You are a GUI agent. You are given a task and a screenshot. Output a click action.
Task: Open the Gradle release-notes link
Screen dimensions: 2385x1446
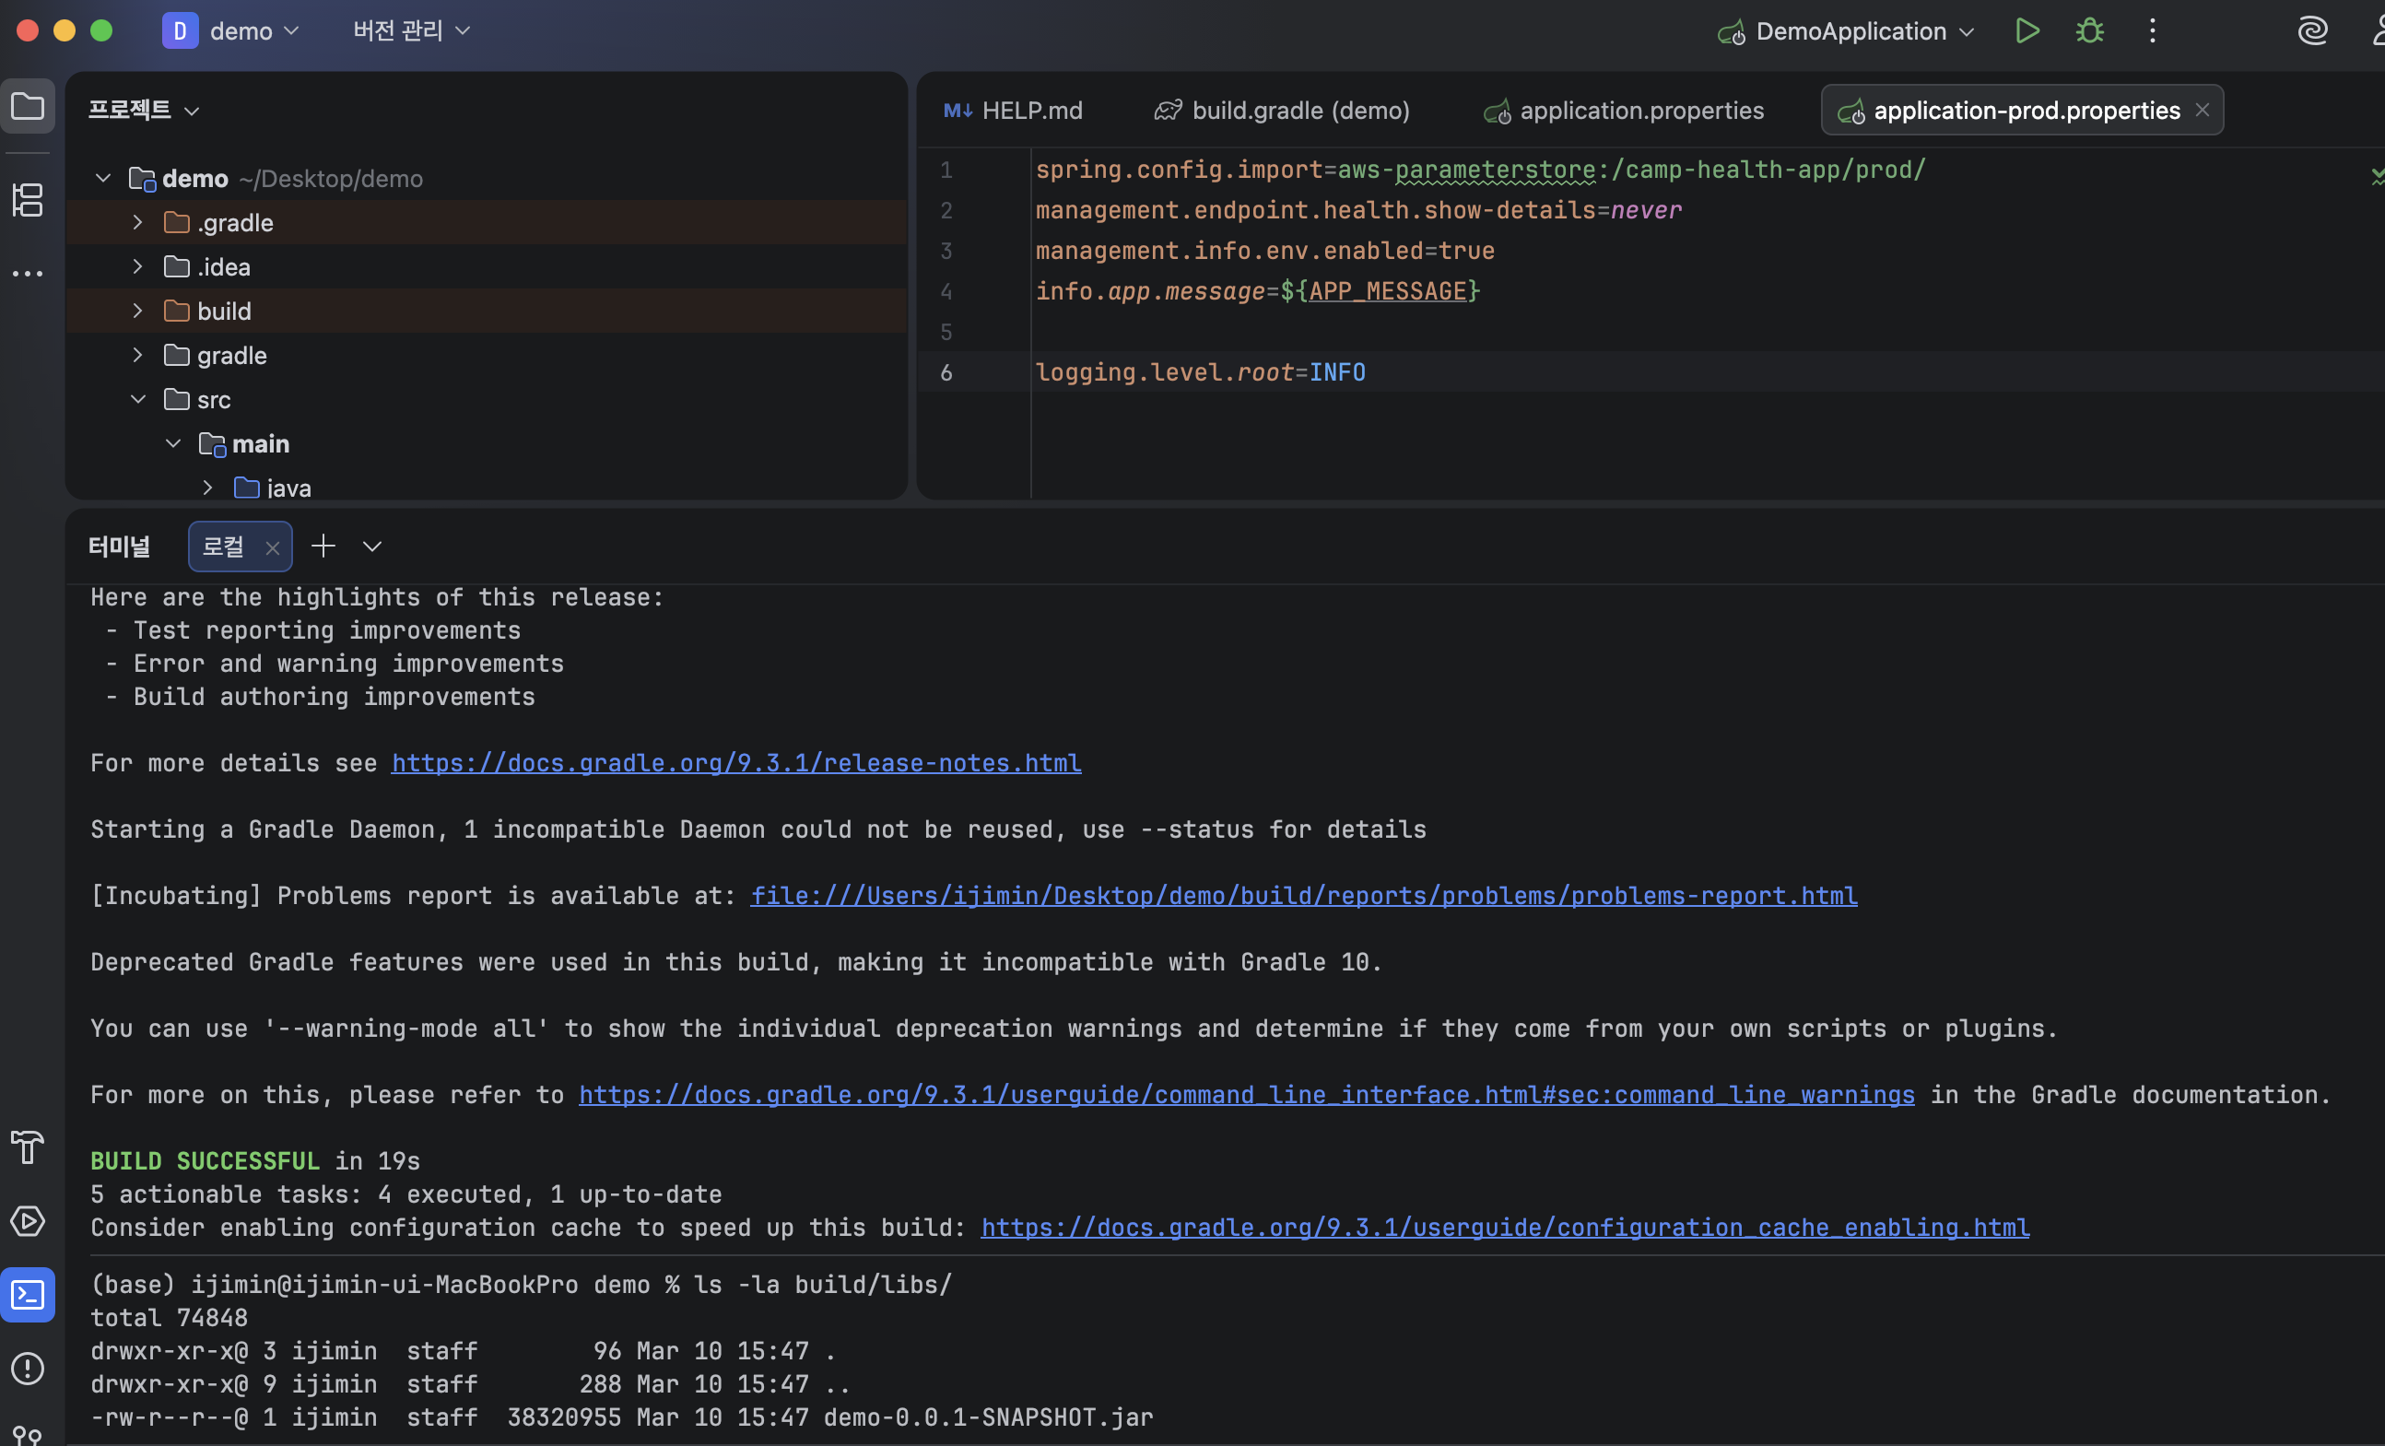coord(735,764)
